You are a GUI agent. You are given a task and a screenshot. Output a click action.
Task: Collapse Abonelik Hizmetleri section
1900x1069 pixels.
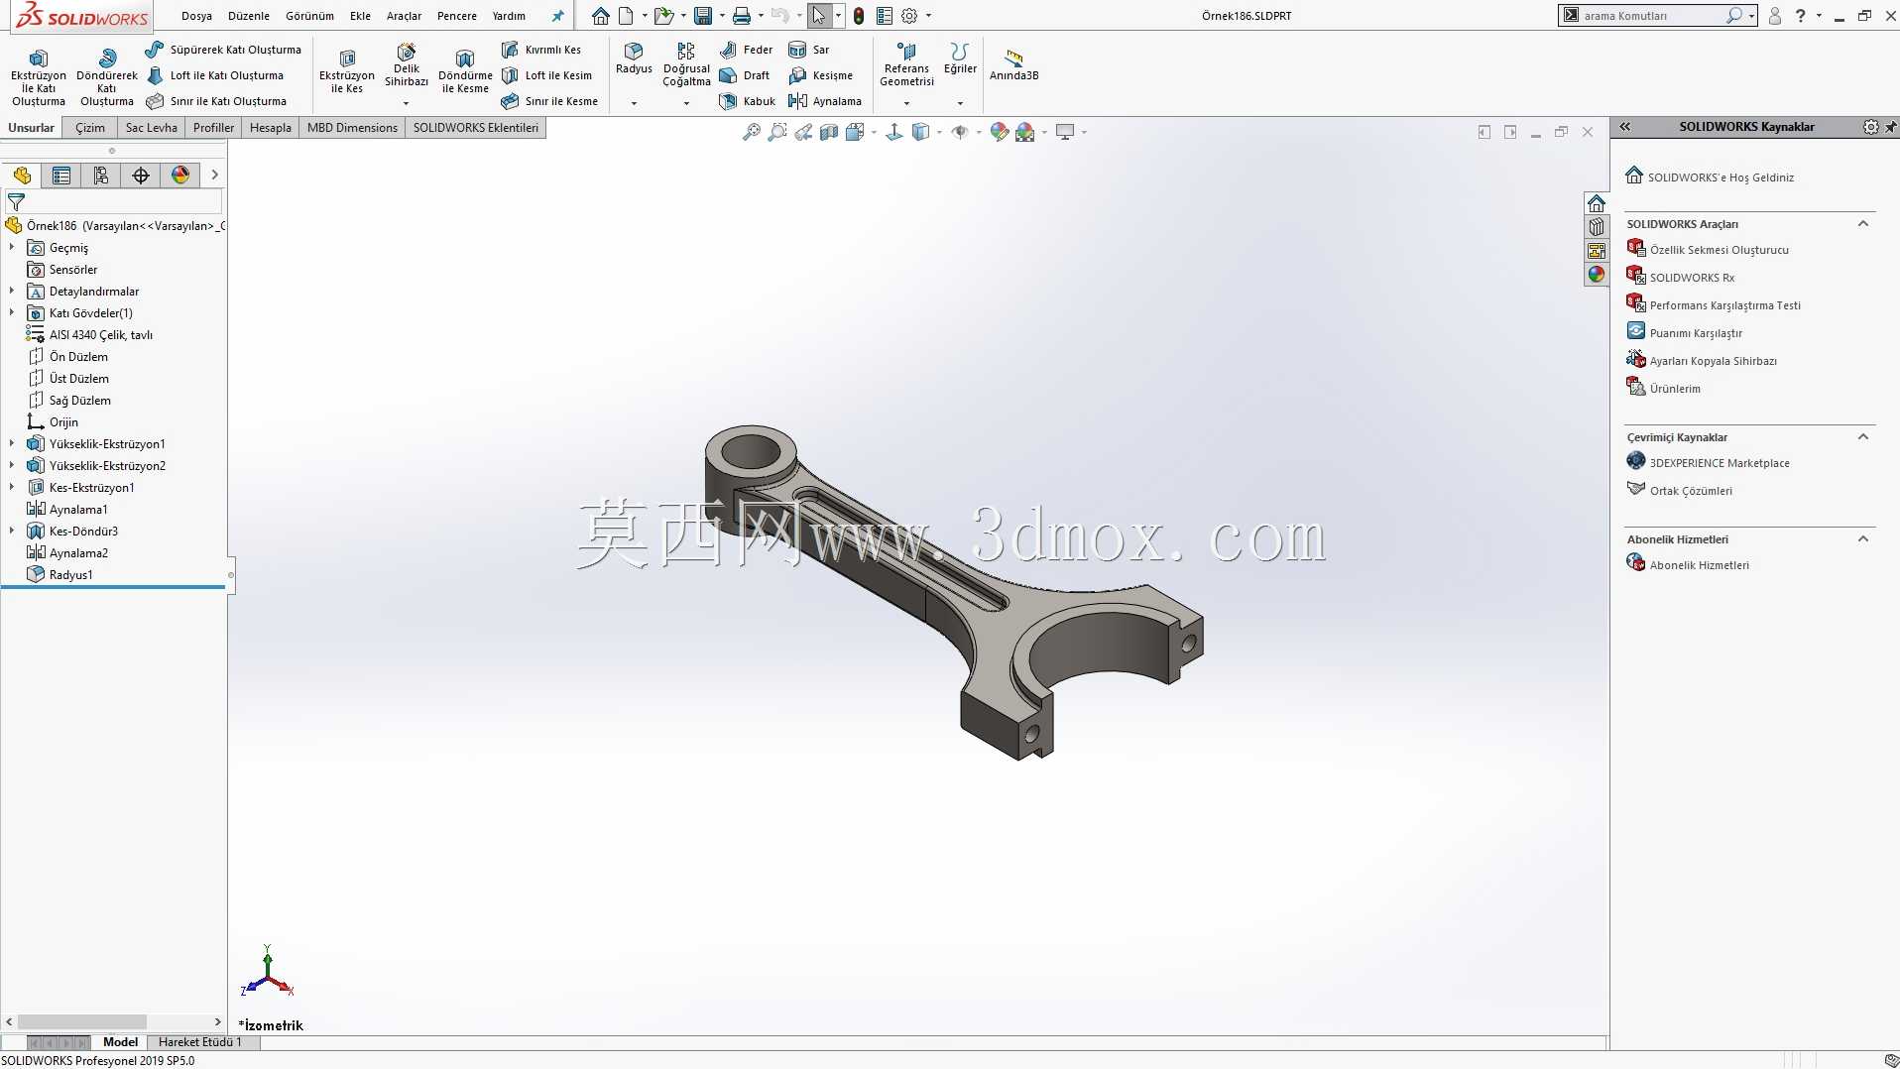click(1862, 539)
